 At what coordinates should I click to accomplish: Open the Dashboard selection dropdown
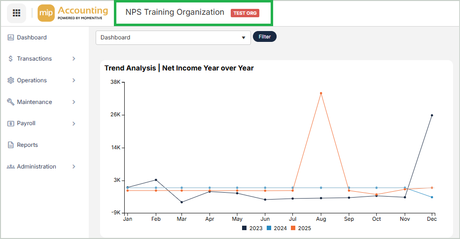[173, 37]
